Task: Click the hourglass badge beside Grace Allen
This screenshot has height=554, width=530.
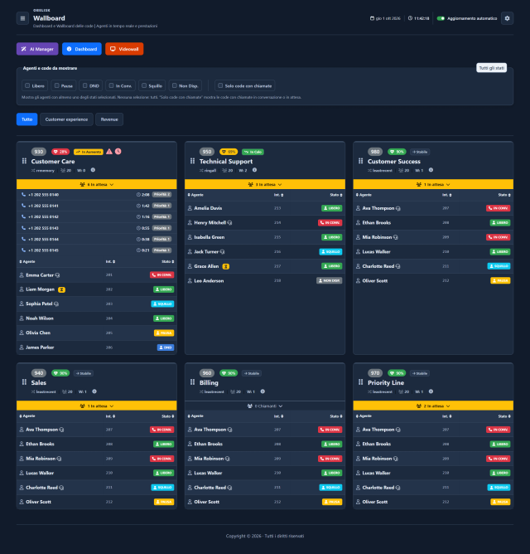Action: coord(226,266)
